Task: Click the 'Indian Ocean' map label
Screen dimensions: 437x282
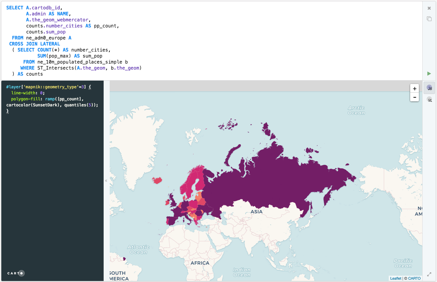Action: coord(242,272)
